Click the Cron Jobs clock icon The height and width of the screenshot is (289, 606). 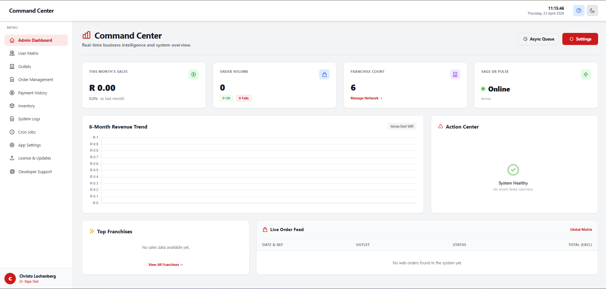tap(12, 132)
